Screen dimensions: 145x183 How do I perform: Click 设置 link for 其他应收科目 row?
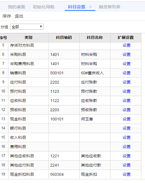coord(126,156)
